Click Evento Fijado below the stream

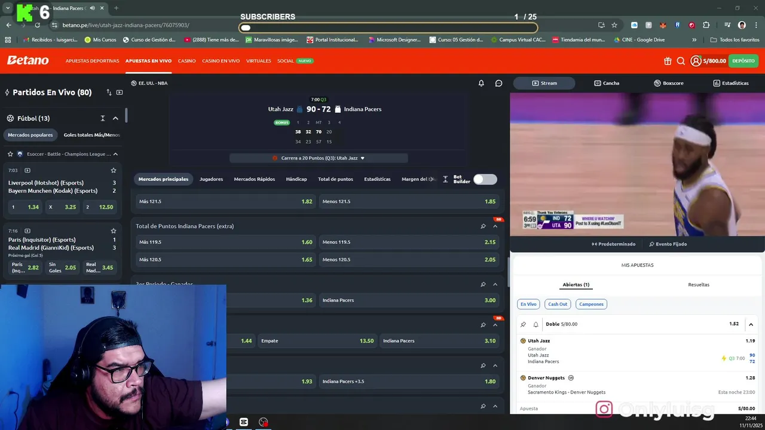click(x=668, y=244)
